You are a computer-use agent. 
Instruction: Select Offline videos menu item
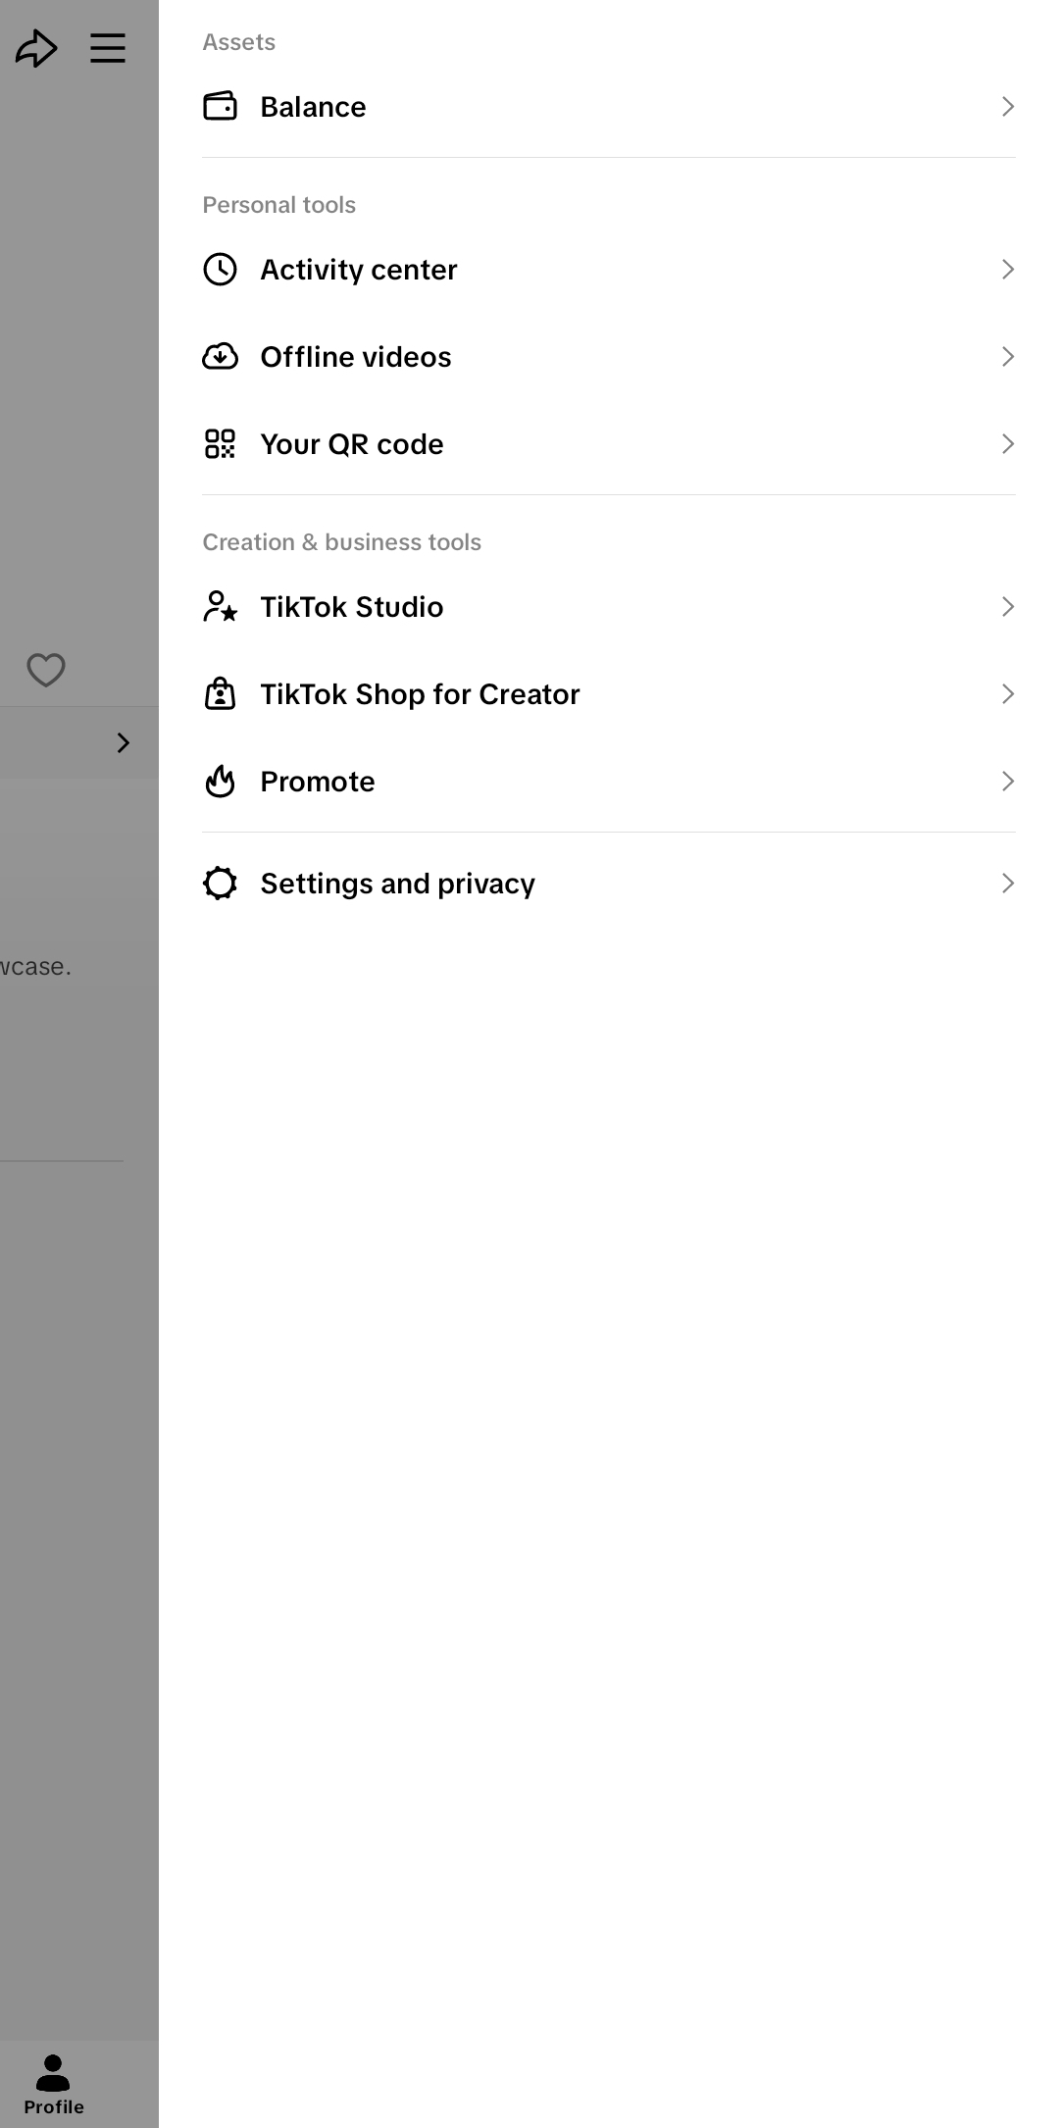pos(608,356)
